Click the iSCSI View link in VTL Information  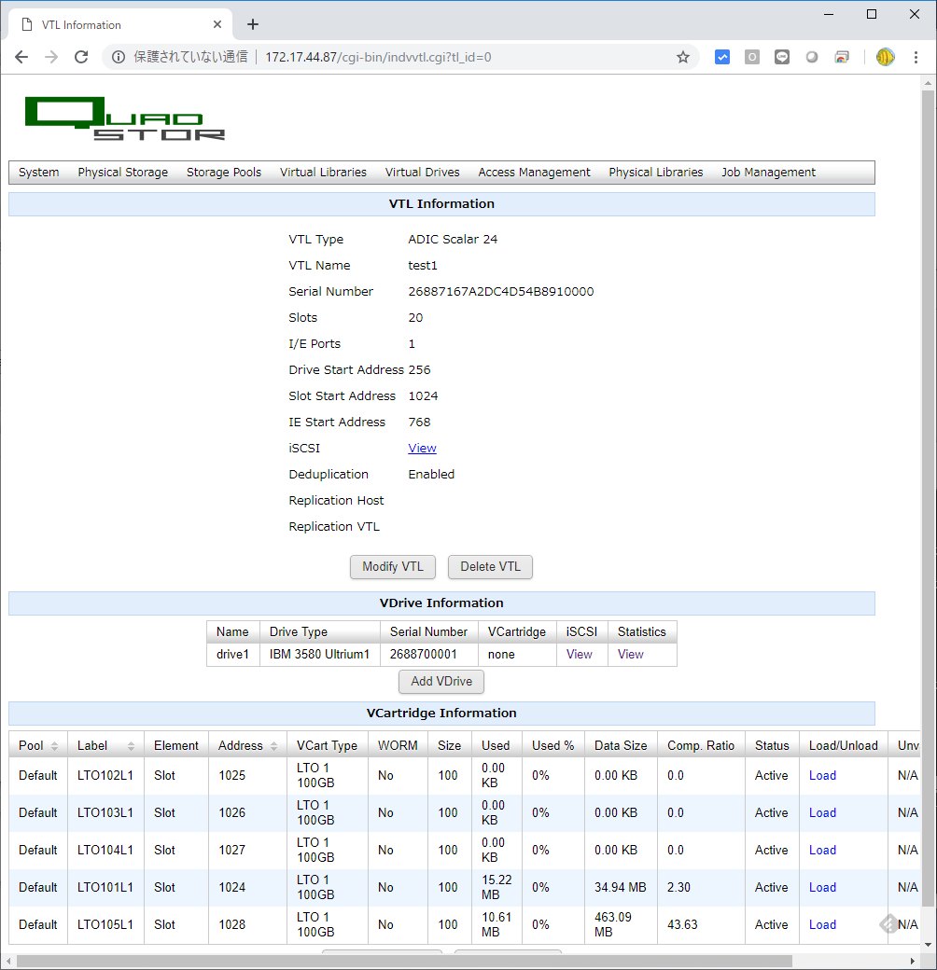click(422, 449)
